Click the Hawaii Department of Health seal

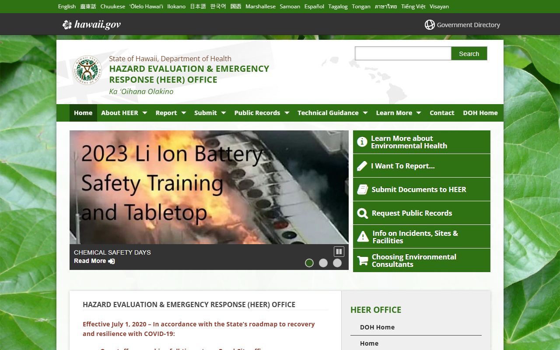pyautogui.click(x=87, y=70)
